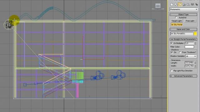Collapse the Name and Color rollout
Image resolution: width=200 pixels, height=112 pixels.
[183, 29]
